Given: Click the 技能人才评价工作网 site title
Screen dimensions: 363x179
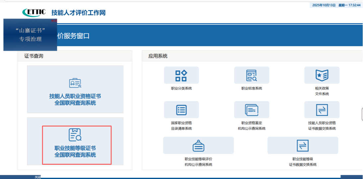Looking at the screenshot, I should (78, 13).
